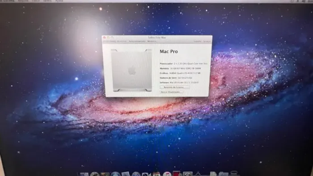This screenshot has width=313, height=176.
Task: Open Finder from the Dock
Action: pyautogui.click(x=84, y=174)
